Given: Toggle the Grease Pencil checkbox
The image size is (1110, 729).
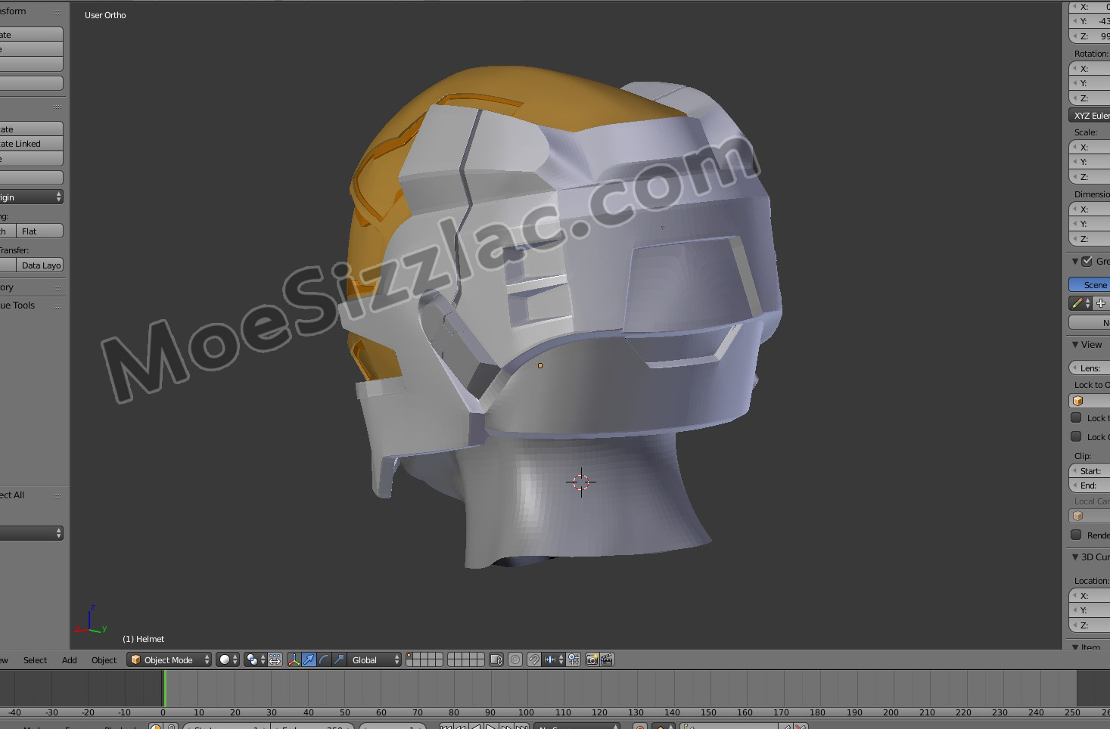Looking at the screenshot, I should coord(1087,262).
